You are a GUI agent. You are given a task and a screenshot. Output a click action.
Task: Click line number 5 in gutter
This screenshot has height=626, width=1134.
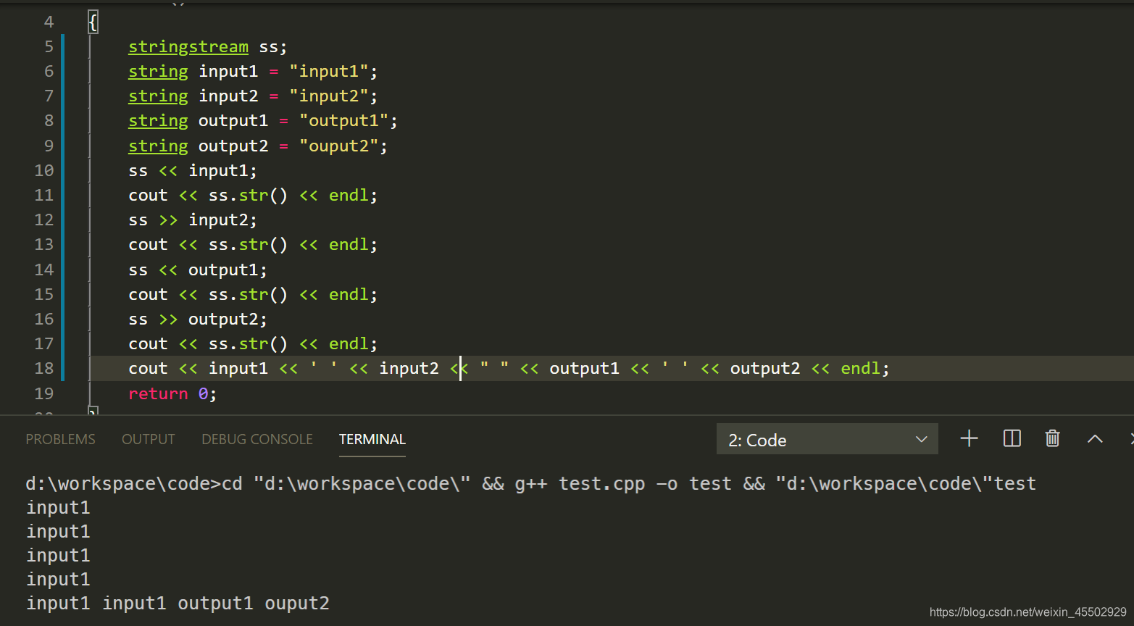tap(49, 46)
